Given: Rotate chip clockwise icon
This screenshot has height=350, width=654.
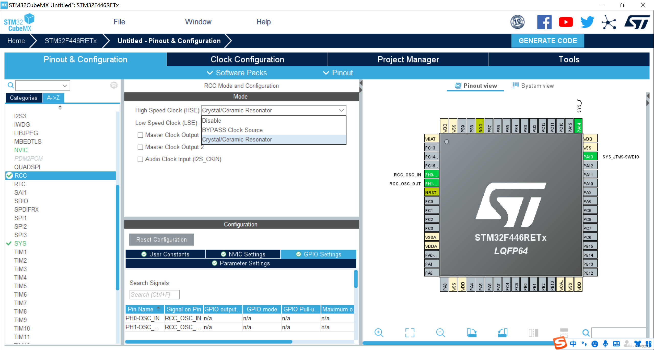Looking at the screenshot, I should [x=472, y=333].
